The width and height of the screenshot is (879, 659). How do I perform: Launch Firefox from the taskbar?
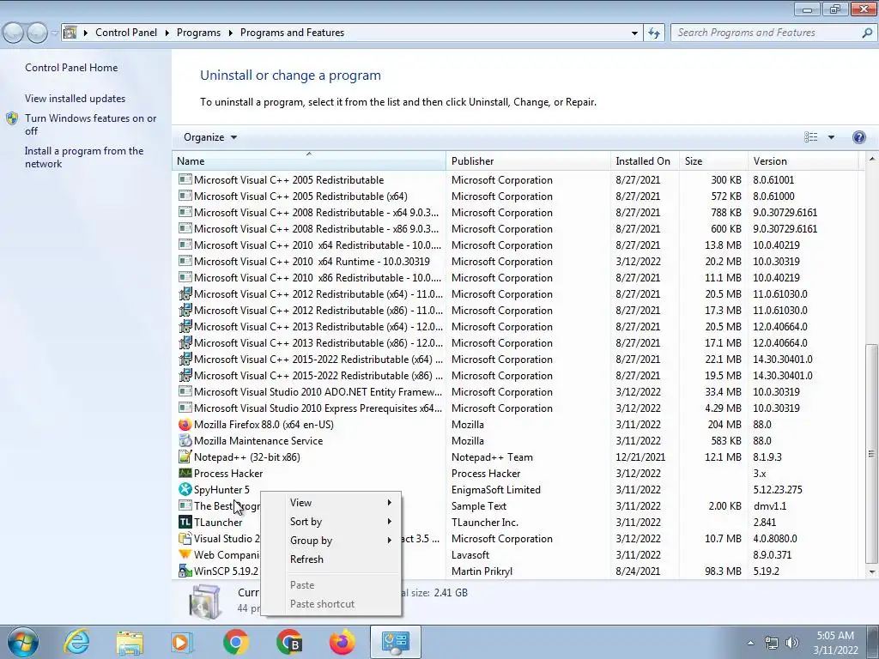(342, 642)
